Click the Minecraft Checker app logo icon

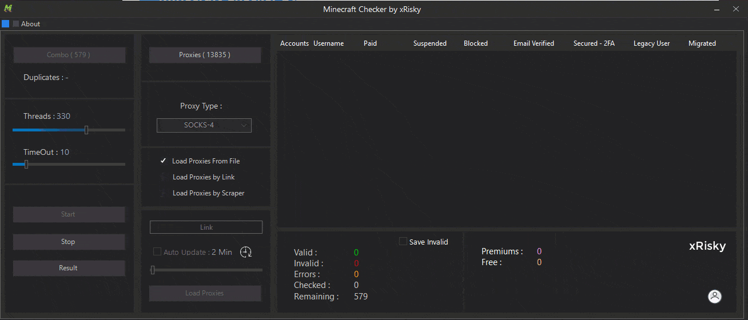8,9
